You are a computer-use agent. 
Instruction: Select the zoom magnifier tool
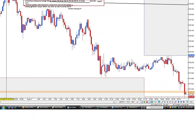[162, 102]
